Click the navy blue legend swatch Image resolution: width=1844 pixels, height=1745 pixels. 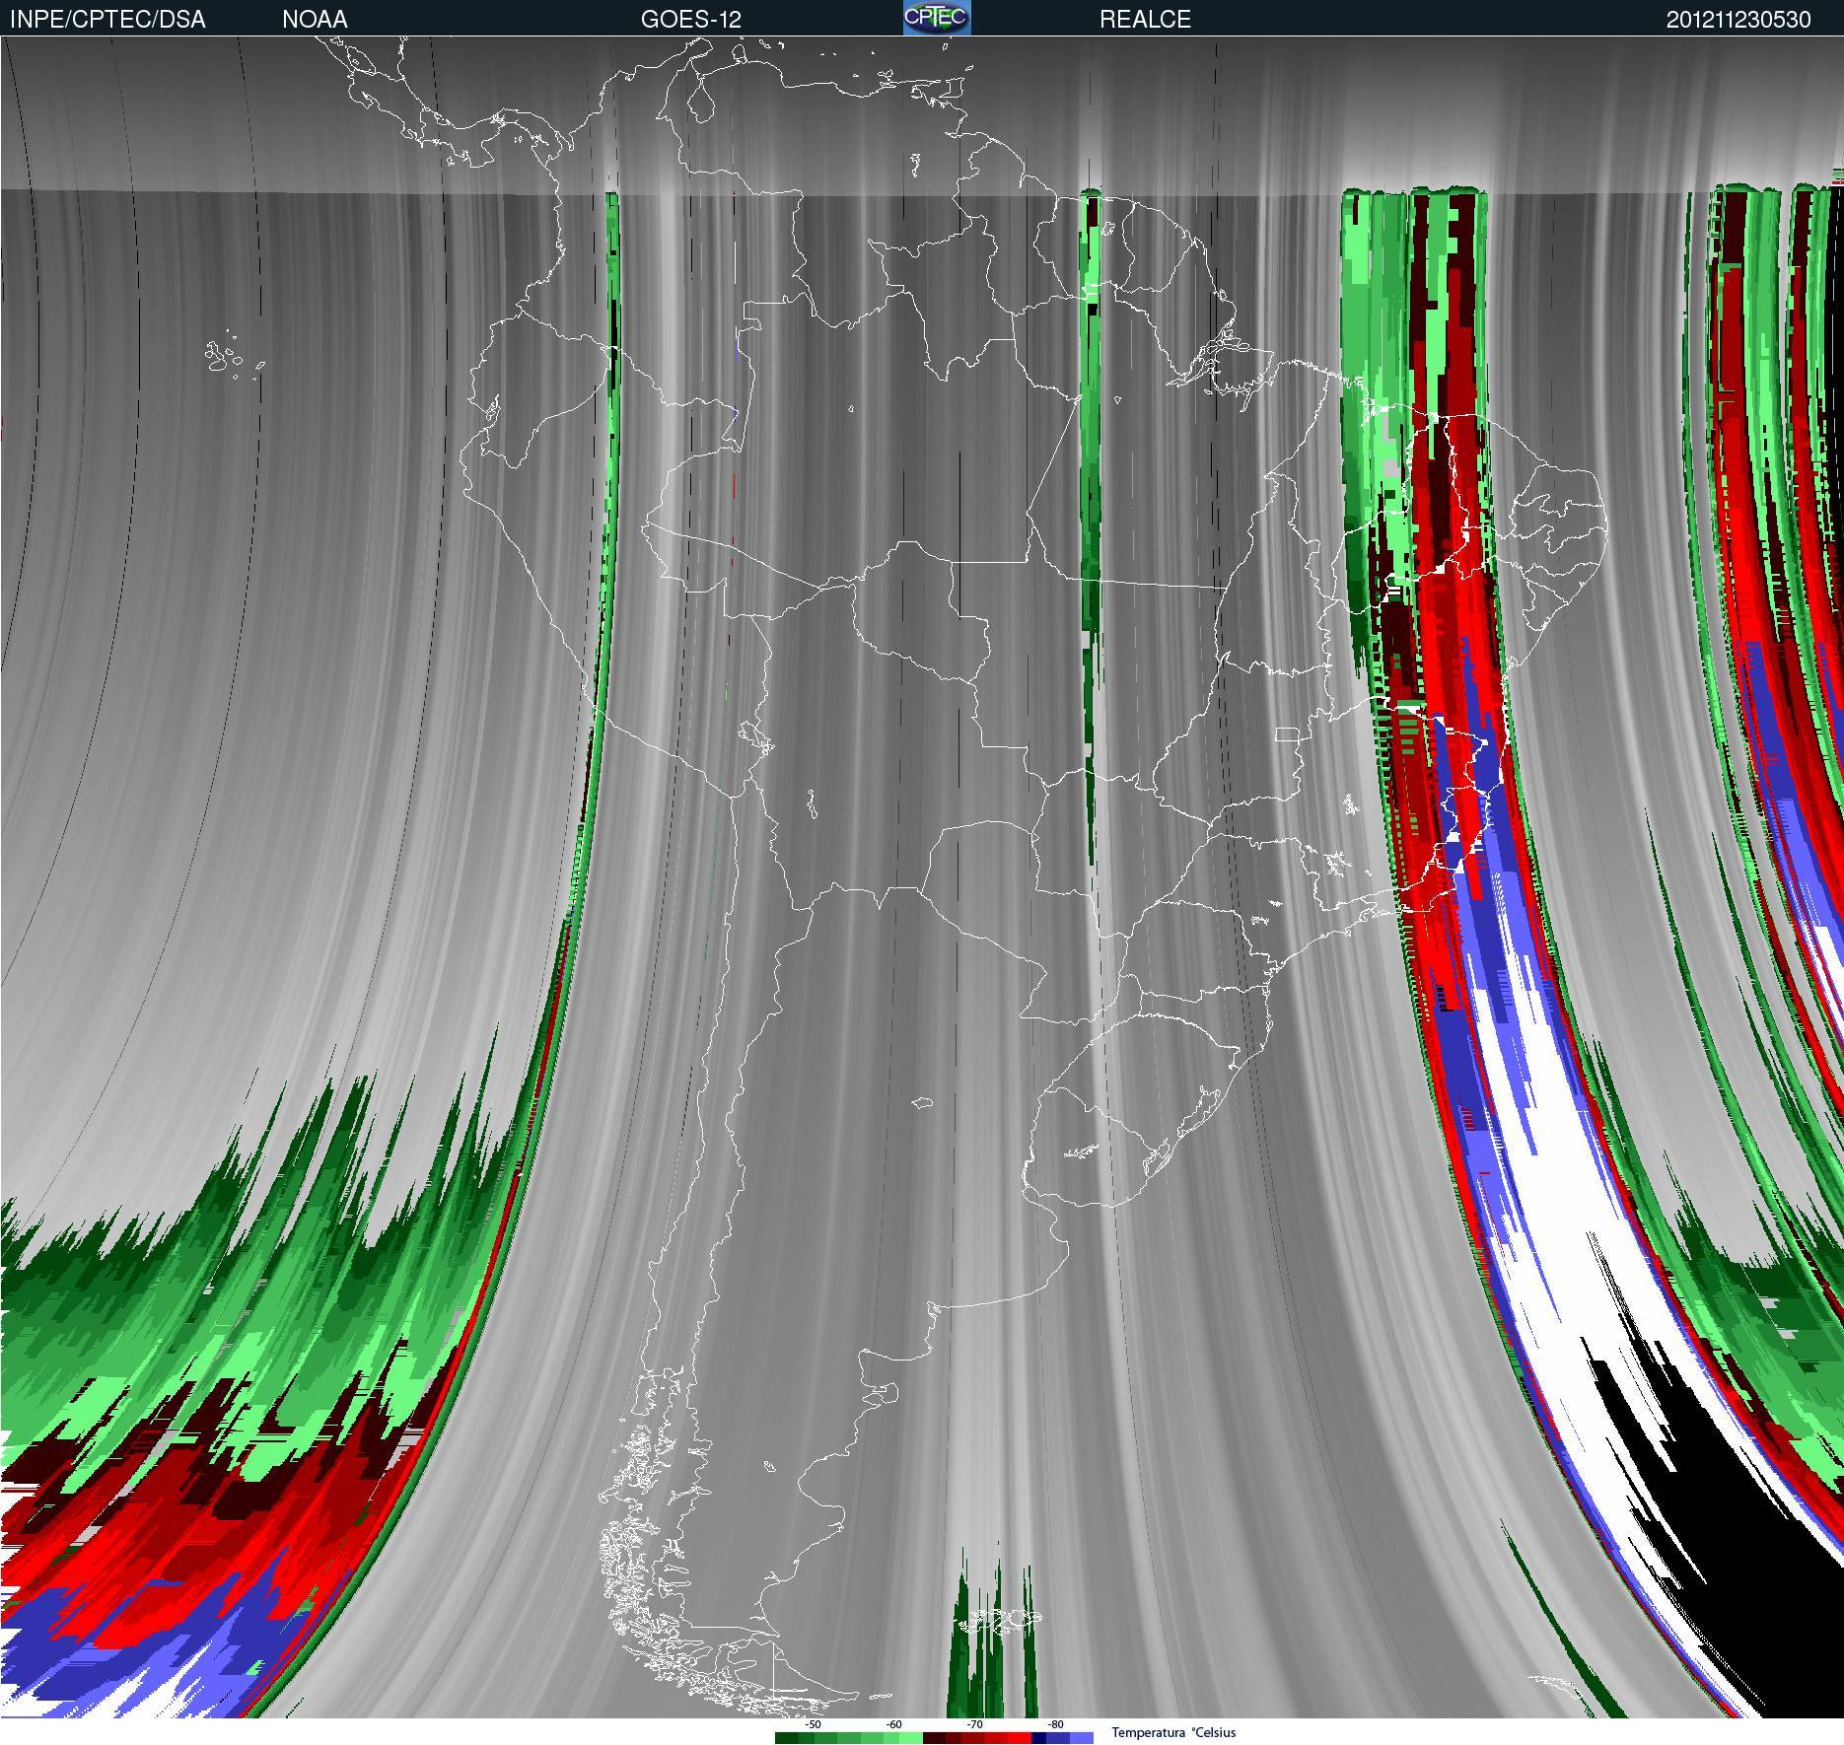tap(1038, 1738)
